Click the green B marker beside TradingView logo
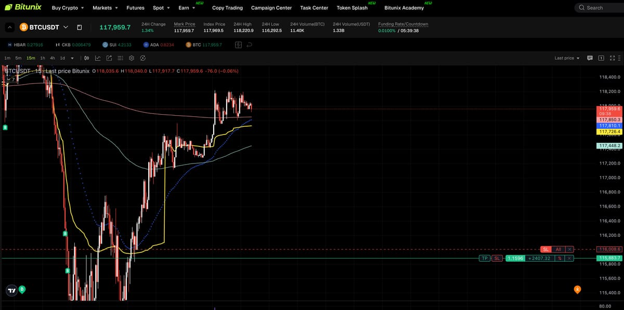Image resolution: width=624 pixels, height=310 pixels. [x=22, y=289]
